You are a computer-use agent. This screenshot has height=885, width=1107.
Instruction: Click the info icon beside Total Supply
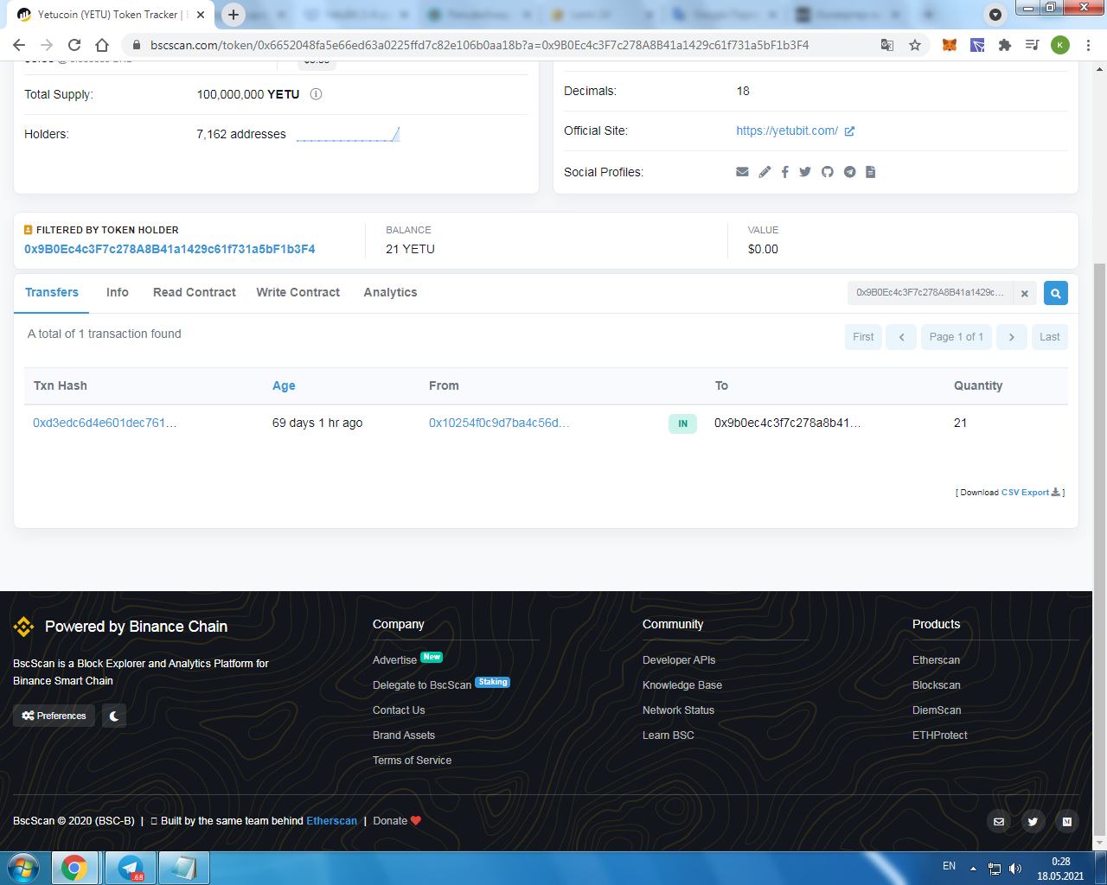click(x=316, y=94)
